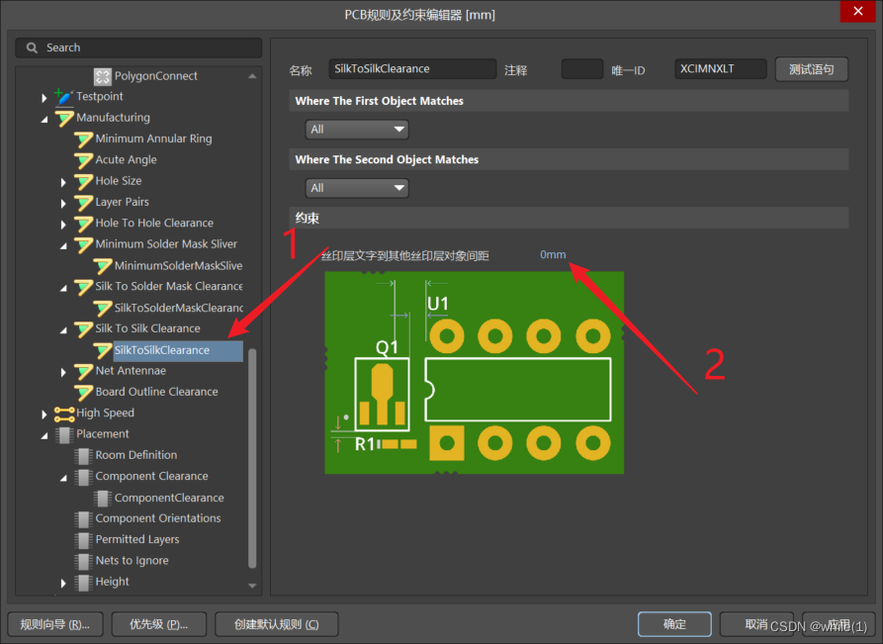The width and height of the screenshot is (883, 644).
Task: Click the Manufacturing category icon
Action: tap(64, 118)
